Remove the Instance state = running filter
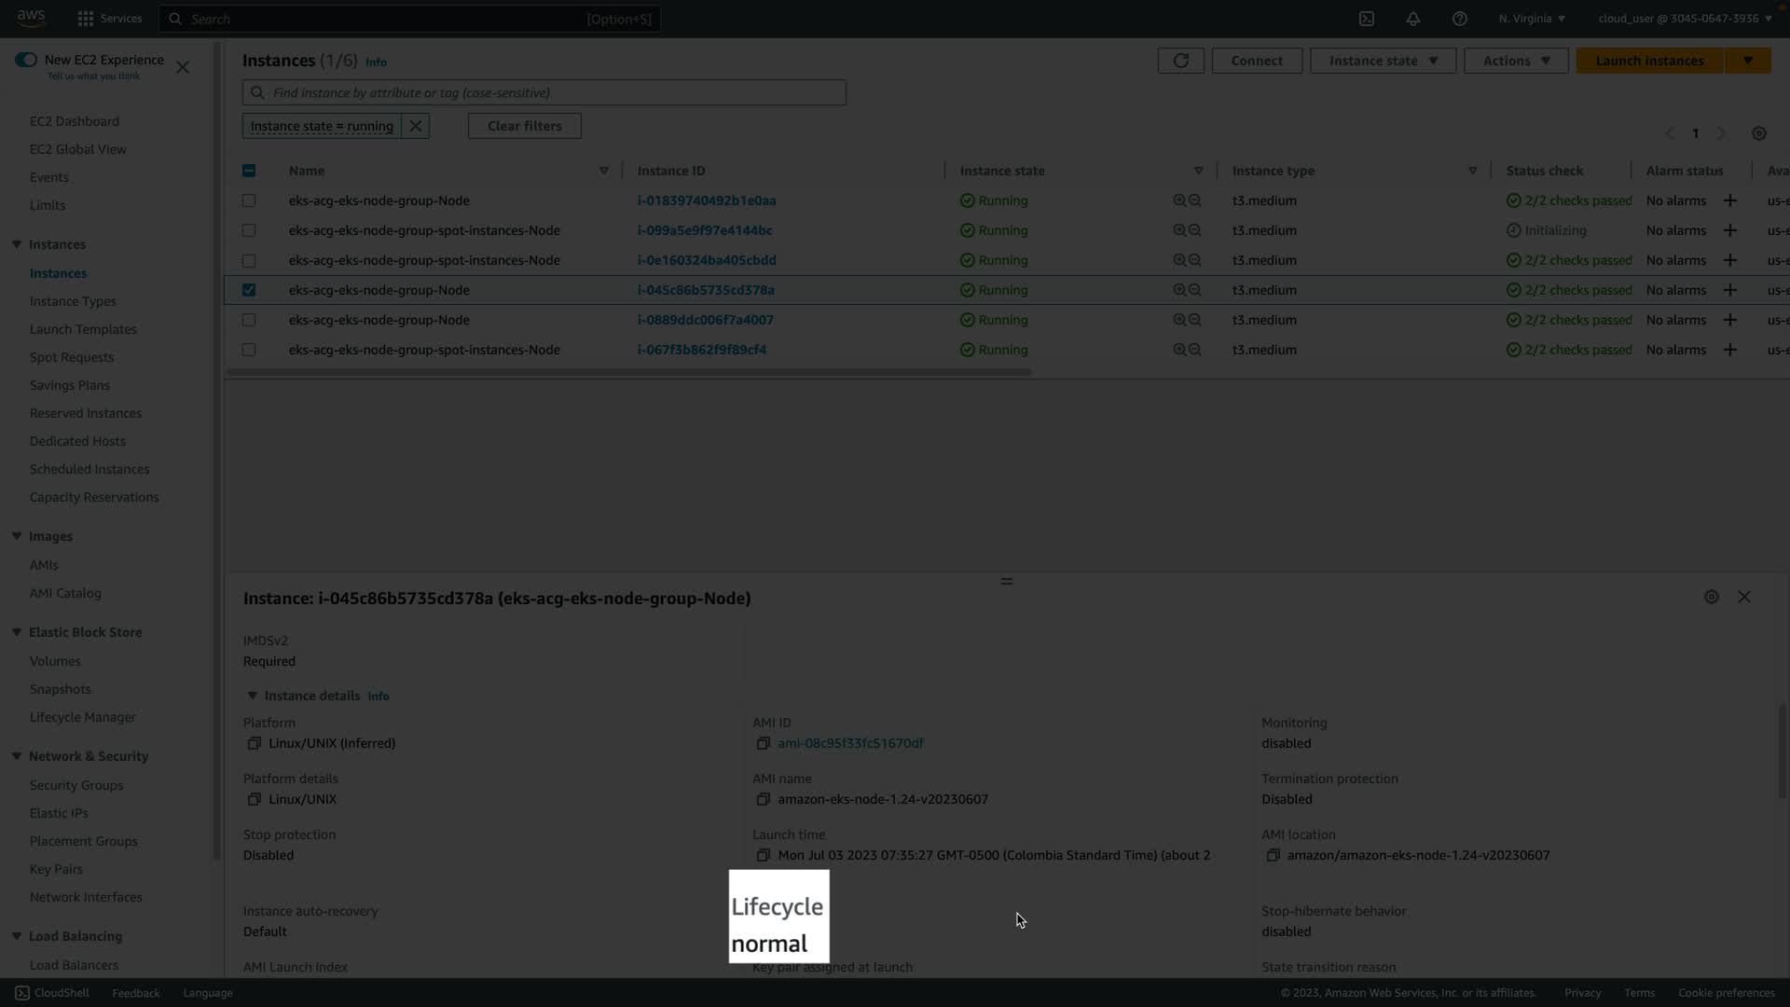This screenshot has width=1790, height=1007. point(416,126)
